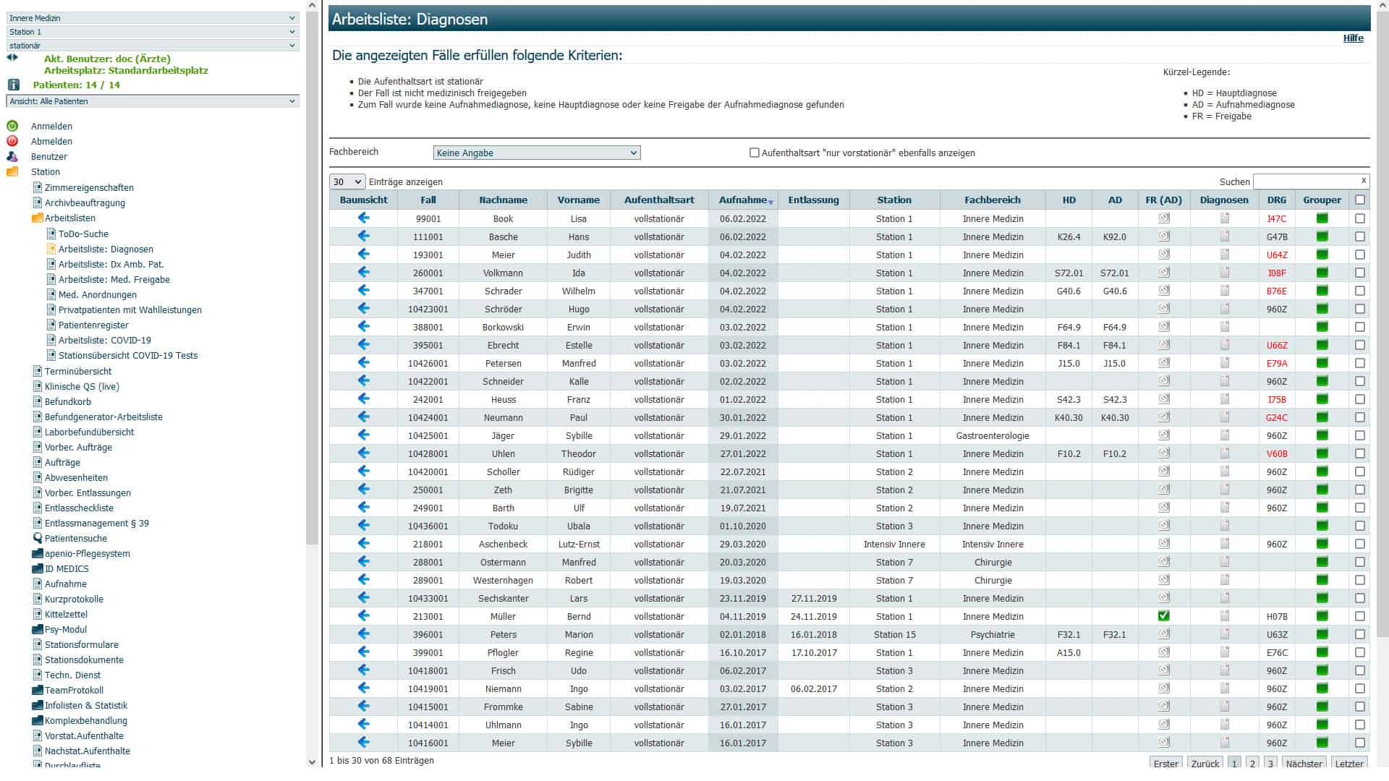
Task: Click FR (AD) release icon for Basche
Action: click(x=1163, y=236)
